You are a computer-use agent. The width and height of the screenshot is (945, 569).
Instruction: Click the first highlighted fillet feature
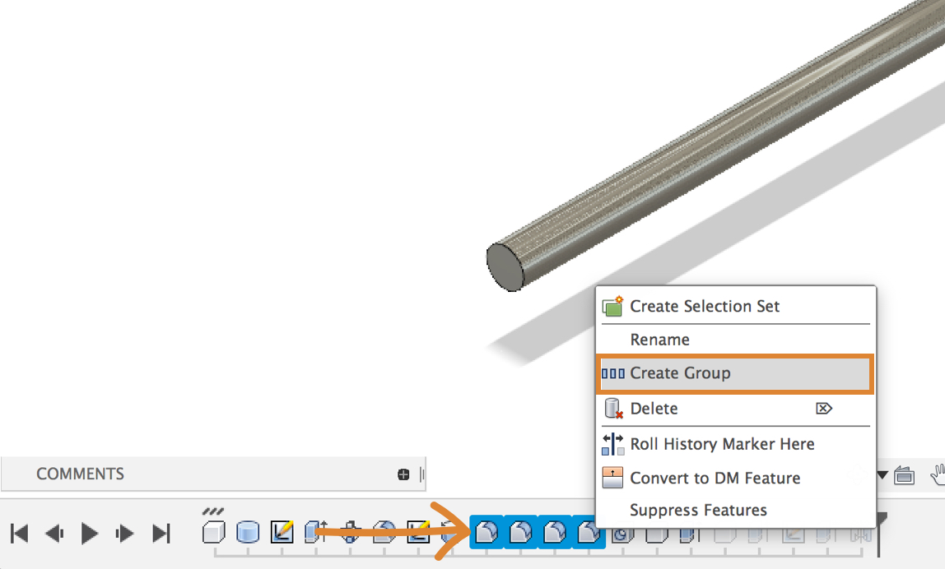pyautogui.click(x=486, y=532)
